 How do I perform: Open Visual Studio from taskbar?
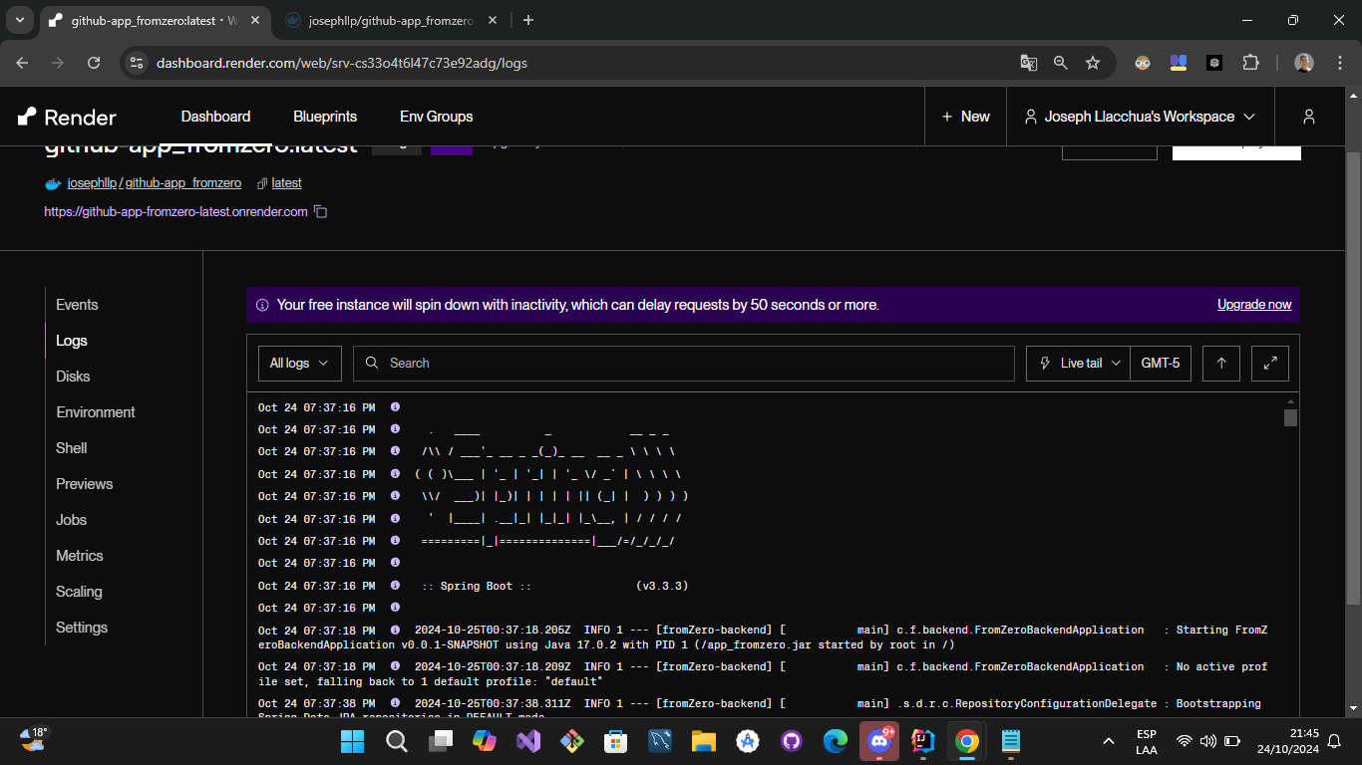coord(527,741)
